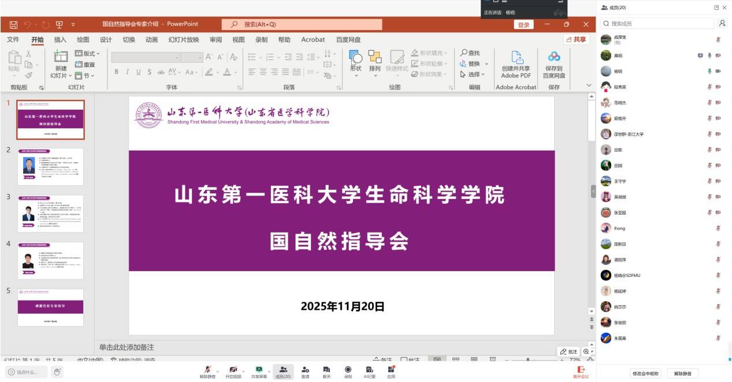732x382 pixels.
Task: Open the 共享屏幕 screen share icon
Action: 259,369
